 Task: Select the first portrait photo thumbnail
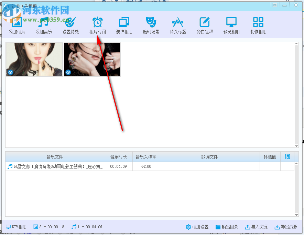(34, 59)
